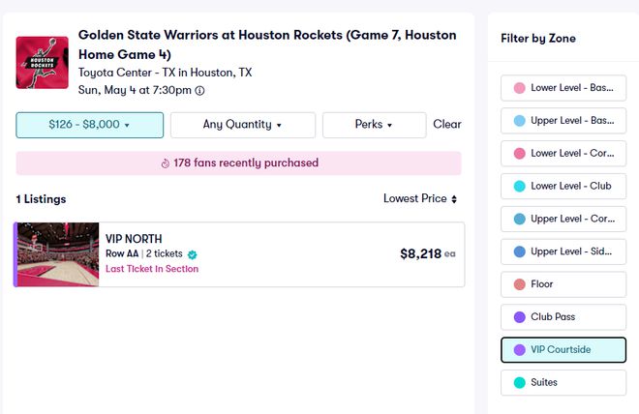Open the price range filter dropdown
Screen dimensions: 639x414
(x=89, y=125)
